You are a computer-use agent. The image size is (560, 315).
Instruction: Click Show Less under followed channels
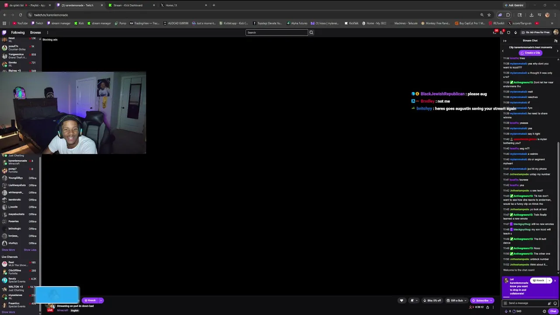point(30,250)
